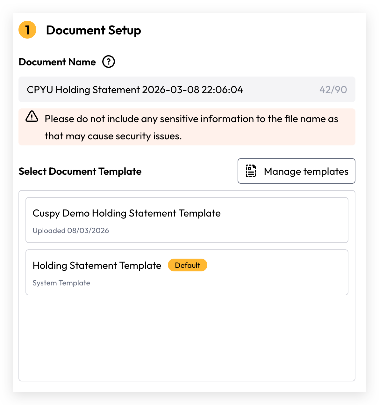
Task: Click the Document Name label
Action: point(57,62)
